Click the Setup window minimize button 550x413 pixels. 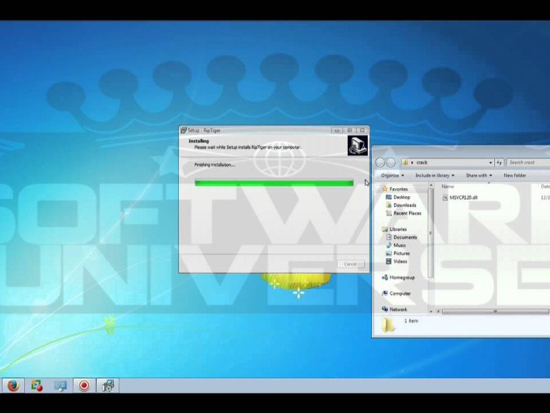[337, 130]
